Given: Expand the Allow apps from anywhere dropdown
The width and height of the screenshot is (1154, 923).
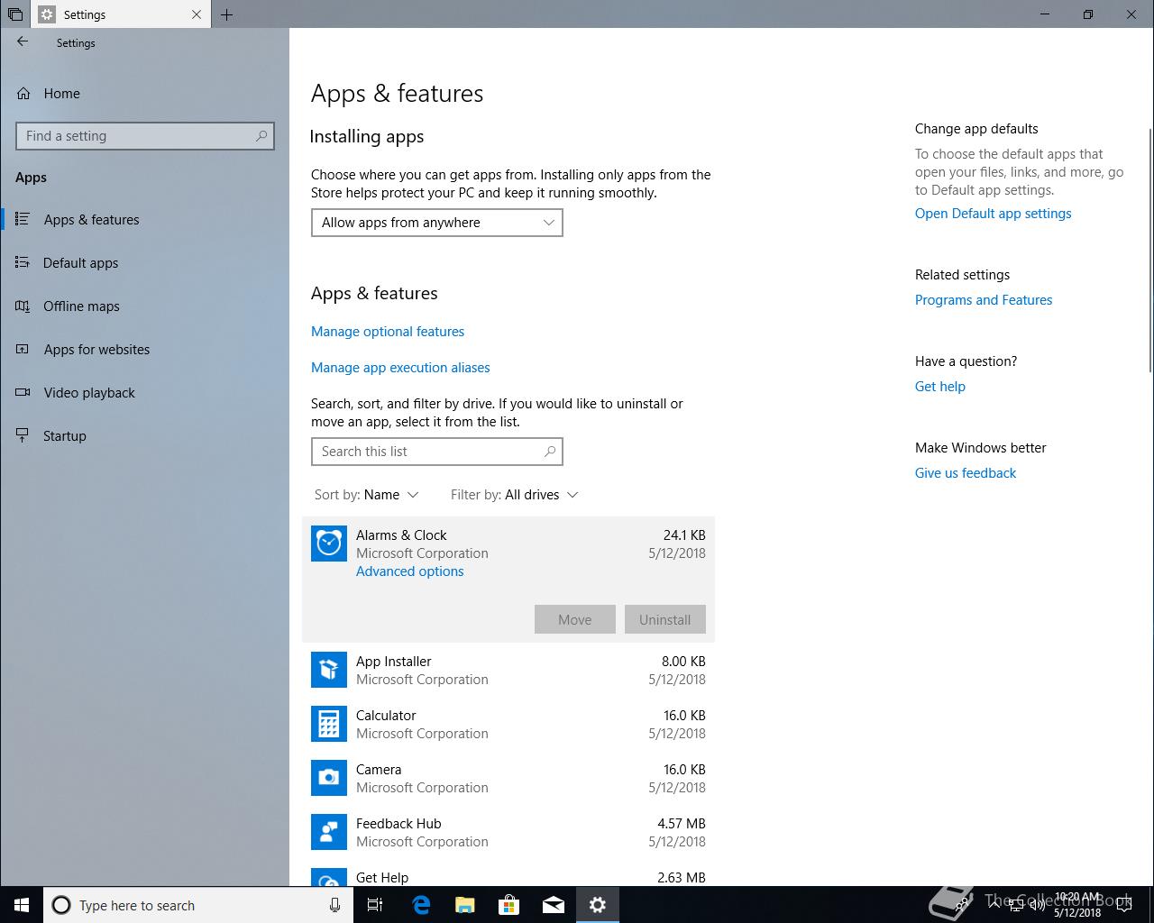Looking at the screenshot, I should click(x=437, y=223).
